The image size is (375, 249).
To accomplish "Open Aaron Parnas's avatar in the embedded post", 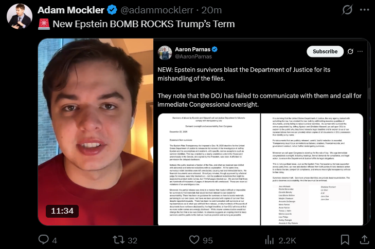I will pyautogui.click(x=165, y=53).
